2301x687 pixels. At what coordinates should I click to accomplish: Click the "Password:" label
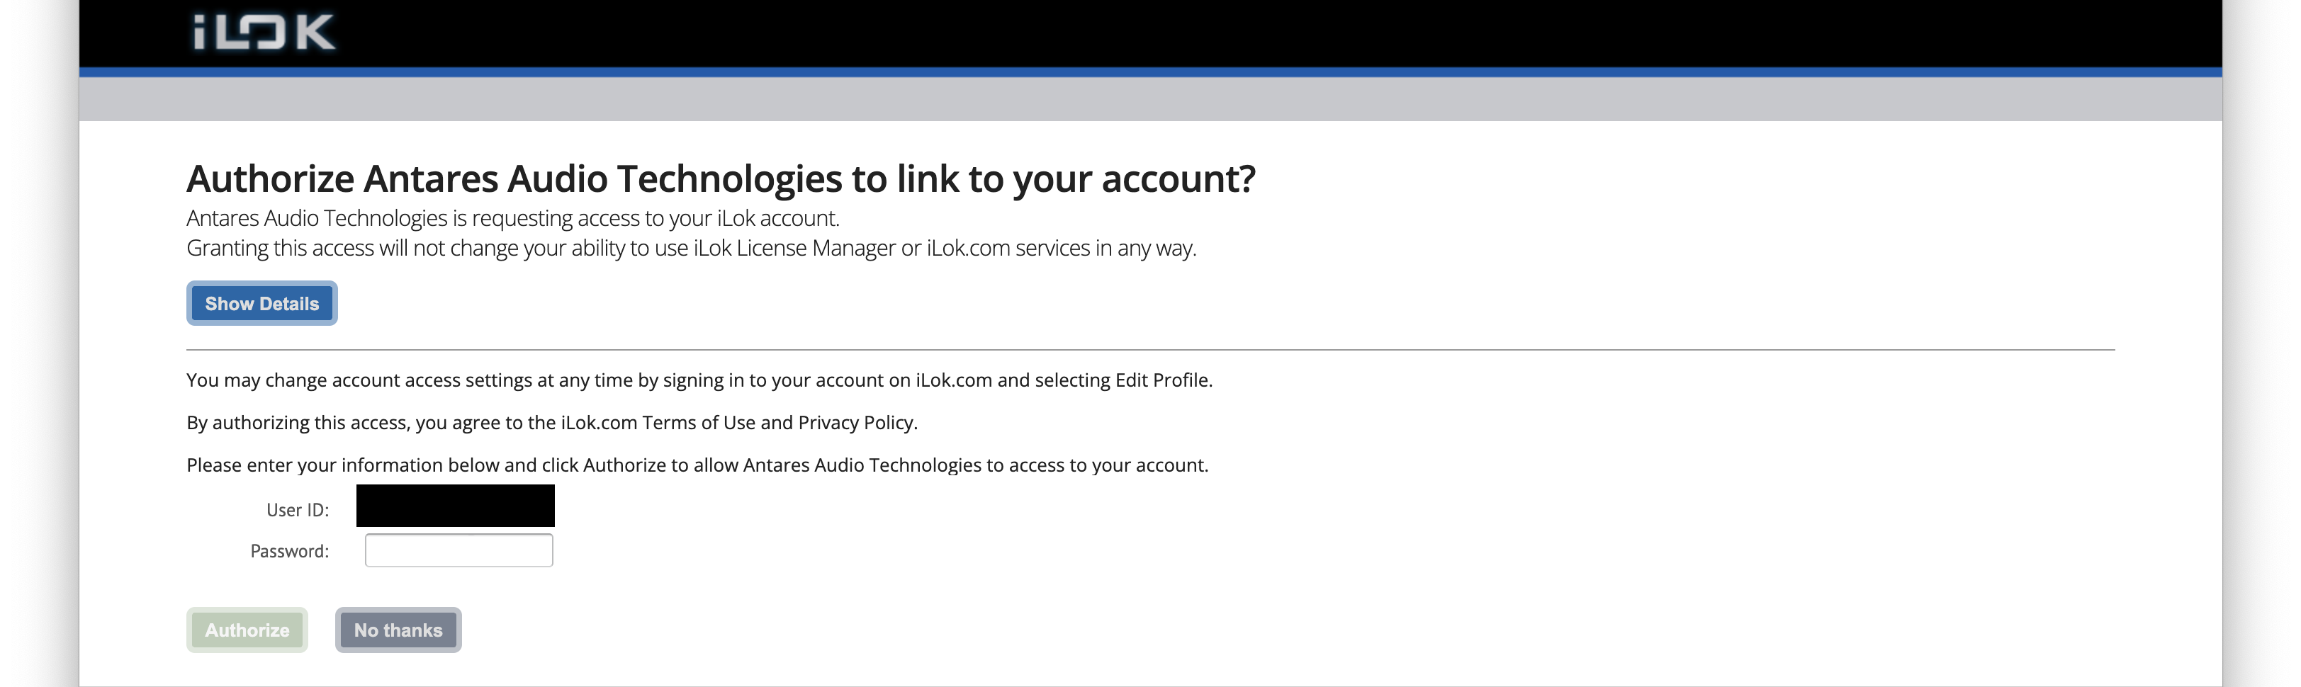(289, 552)
